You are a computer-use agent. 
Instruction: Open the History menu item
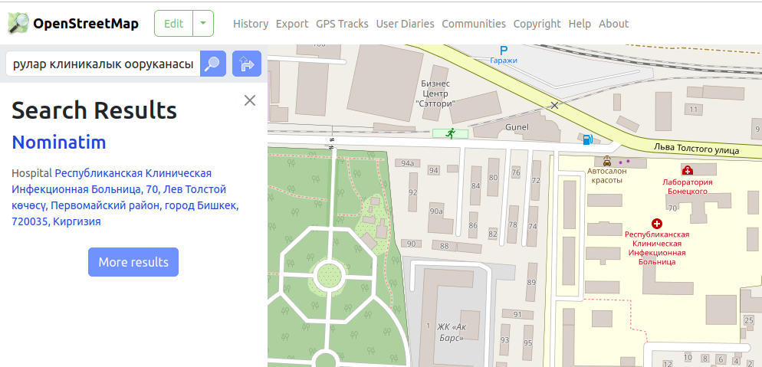pyautogui.click(x=251, y=24)
